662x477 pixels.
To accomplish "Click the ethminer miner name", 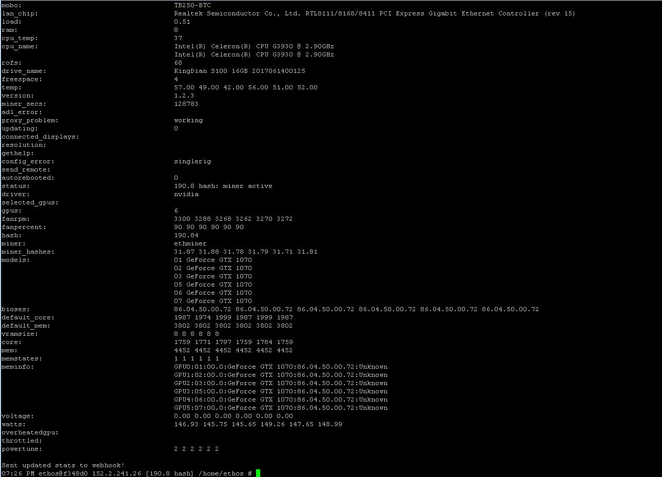I will coord(190,243).
